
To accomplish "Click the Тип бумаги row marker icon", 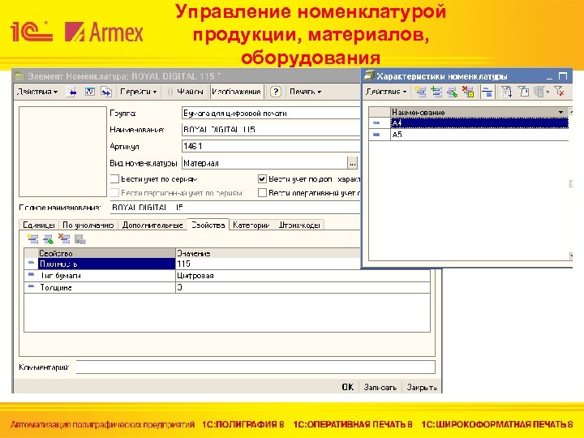I will tap(32, 275).
